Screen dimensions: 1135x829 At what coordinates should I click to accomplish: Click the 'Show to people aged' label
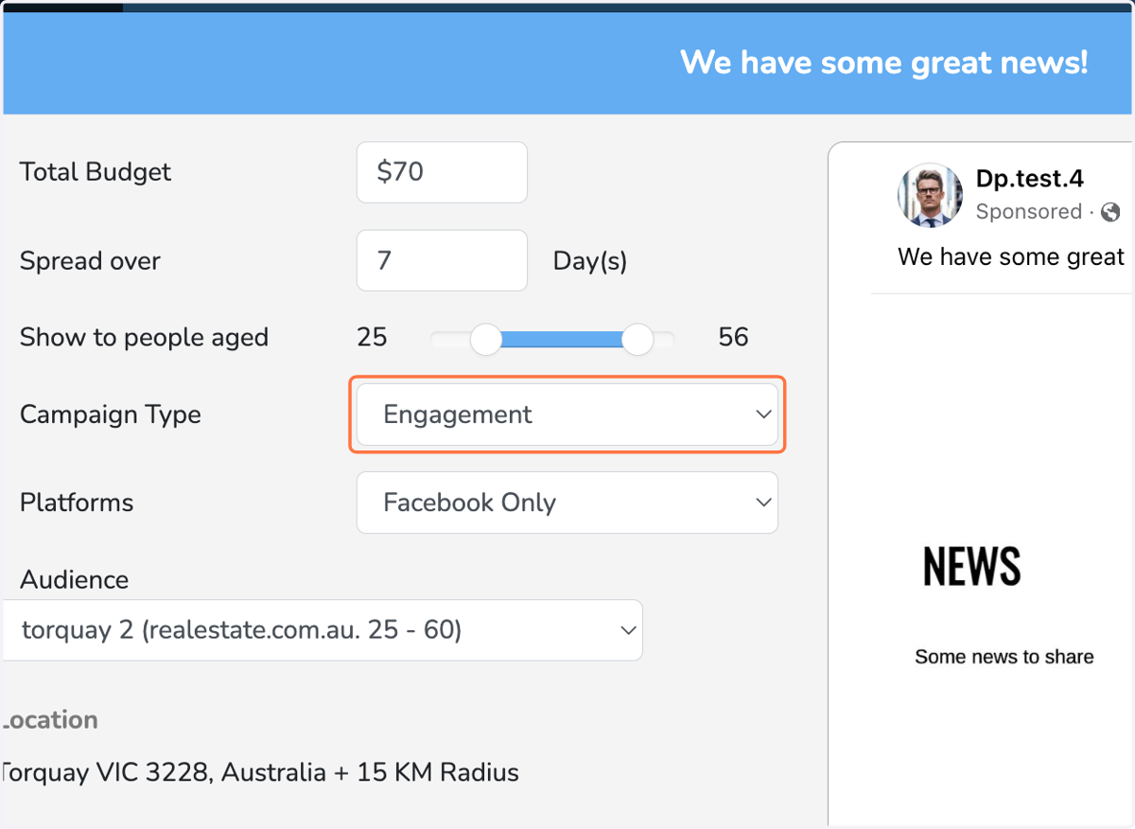145,338
